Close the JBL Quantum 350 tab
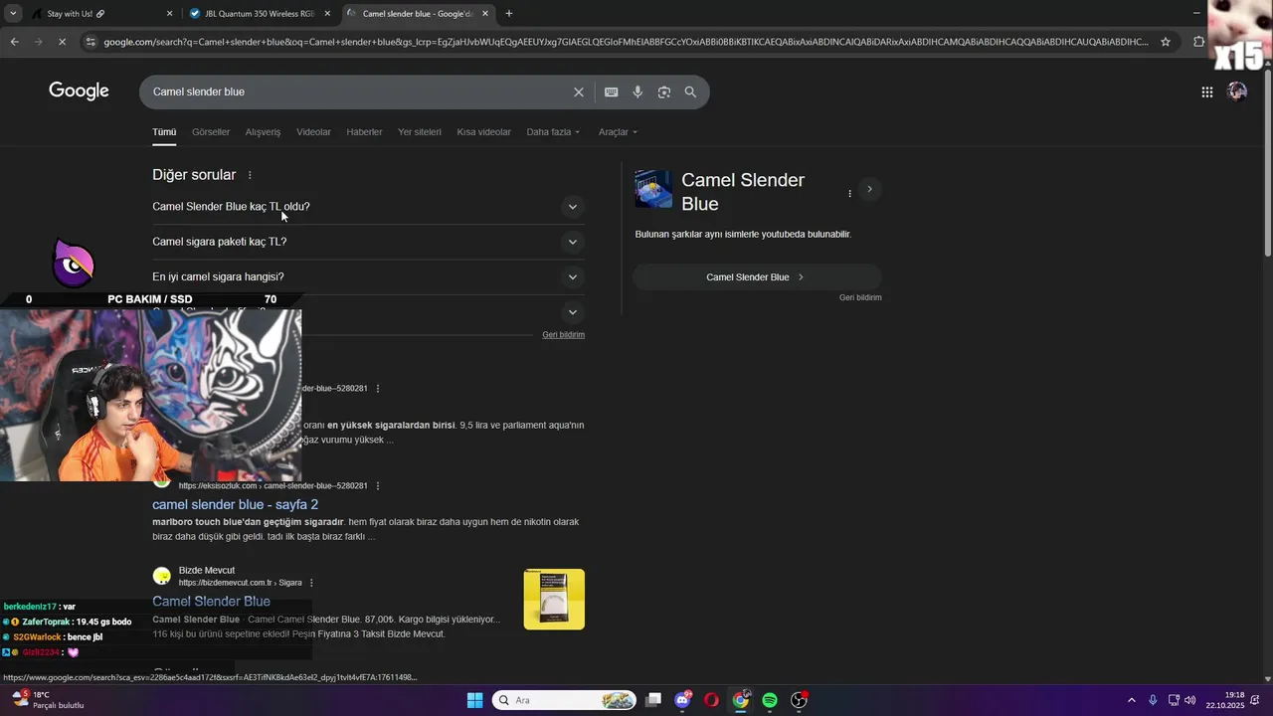 pos(327,14)
